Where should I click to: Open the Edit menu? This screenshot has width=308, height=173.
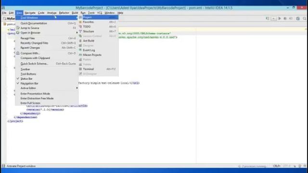pos(11,13)
